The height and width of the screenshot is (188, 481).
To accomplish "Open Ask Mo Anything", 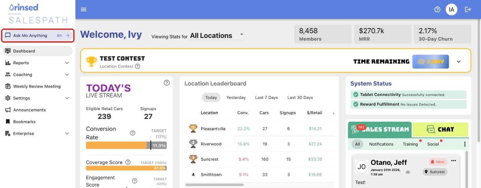I will 38,36.
